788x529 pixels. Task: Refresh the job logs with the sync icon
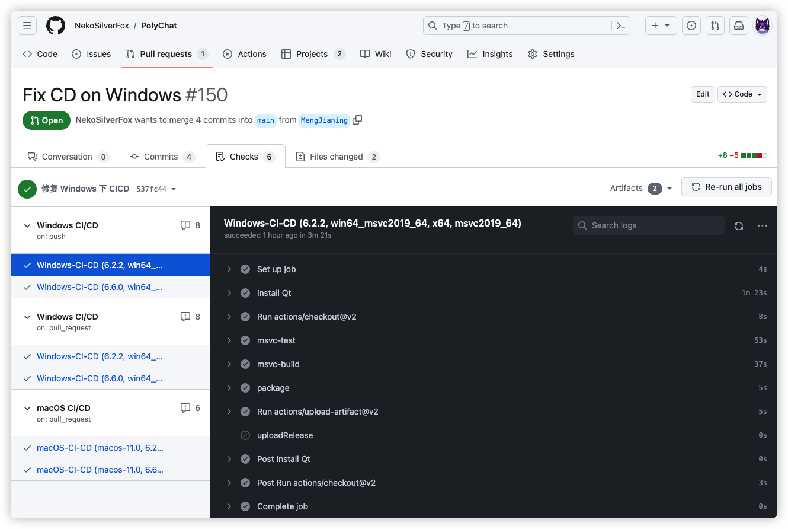click(739, 225)
